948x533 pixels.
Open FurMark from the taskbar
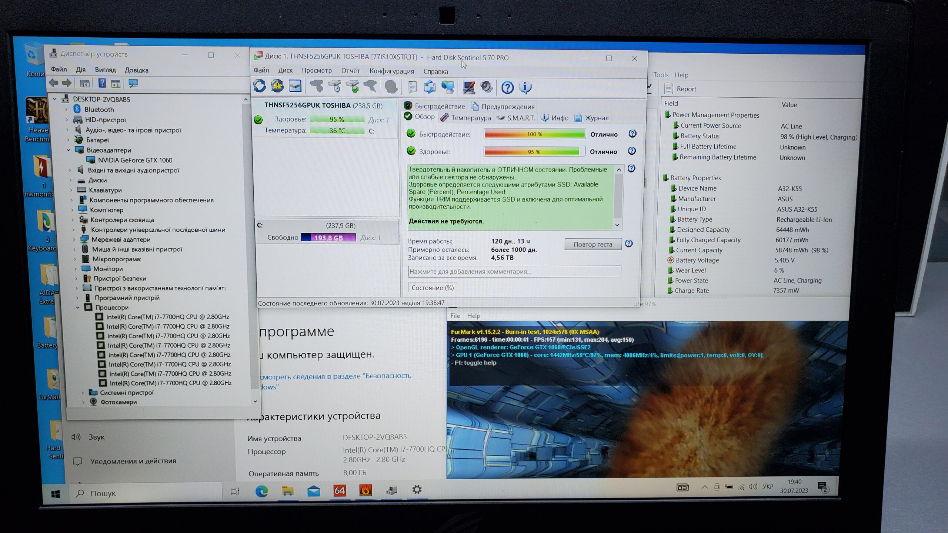(365, 490)
